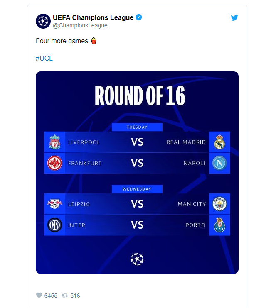This screenshot has height=308, width=276.
Task: Click the Real Madrid club crest
Action: tap(219, 142)
